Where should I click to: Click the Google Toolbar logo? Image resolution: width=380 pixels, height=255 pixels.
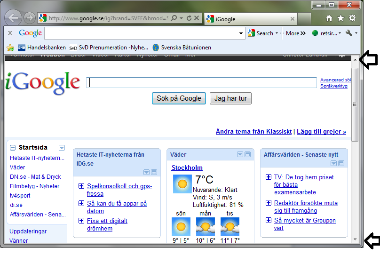pos(30,33)
